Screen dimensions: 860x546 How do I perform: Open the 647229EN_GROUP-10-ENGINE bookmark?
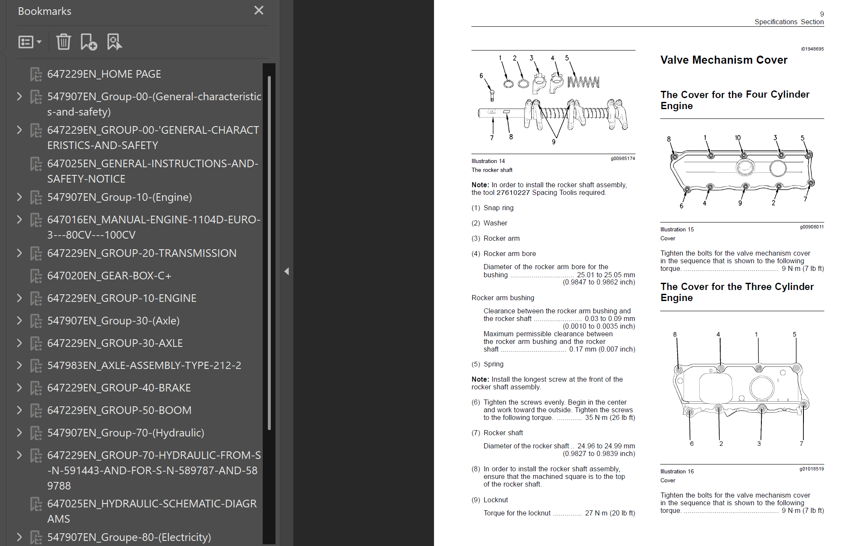click(x=122, y=298)
